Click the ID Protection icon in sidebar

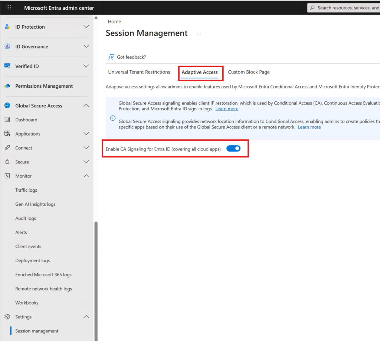[7, 27]
